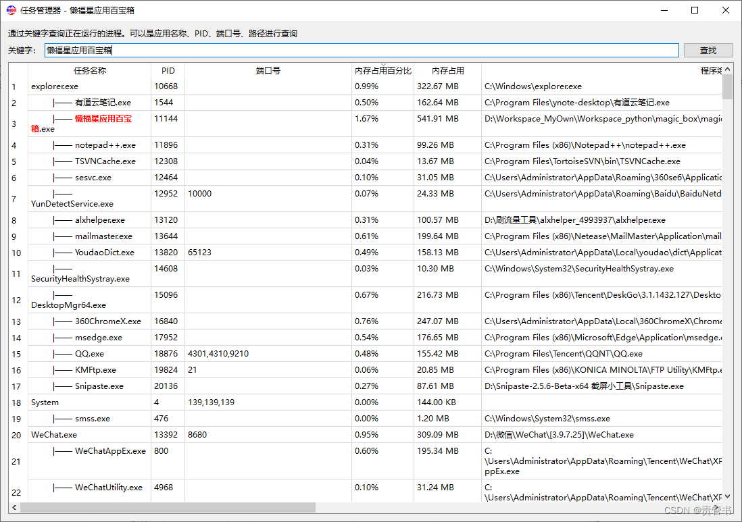Sort by 内存占用百分比 column header
Image resolution: width=742 pixels, height=522 pixels.
coord(383,70)
